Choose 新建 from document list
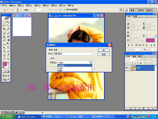The image size is (158, 119). pos(75,70)
